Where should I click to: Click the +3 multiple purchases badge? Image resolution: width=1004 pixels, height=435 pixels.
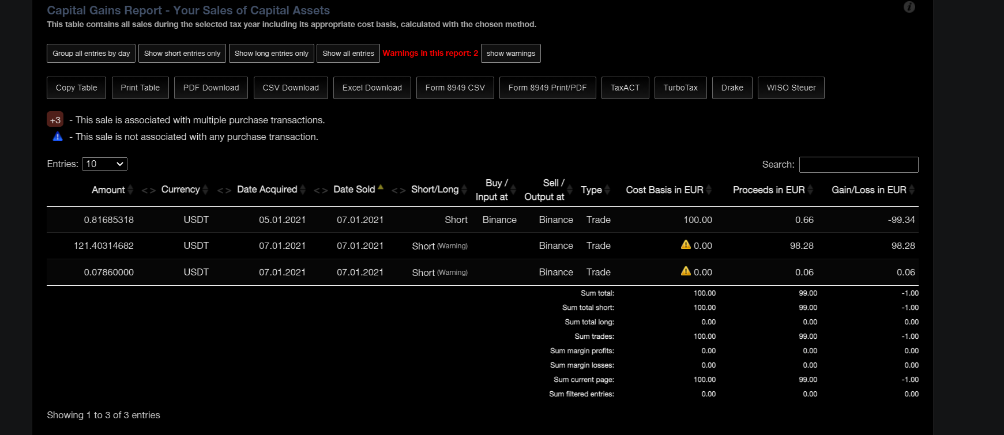point(55,120)
